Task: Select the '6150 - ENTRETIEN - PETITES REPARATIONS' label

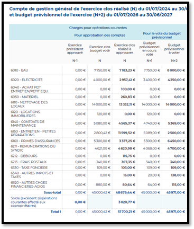Action: click(x=33, y=133)
